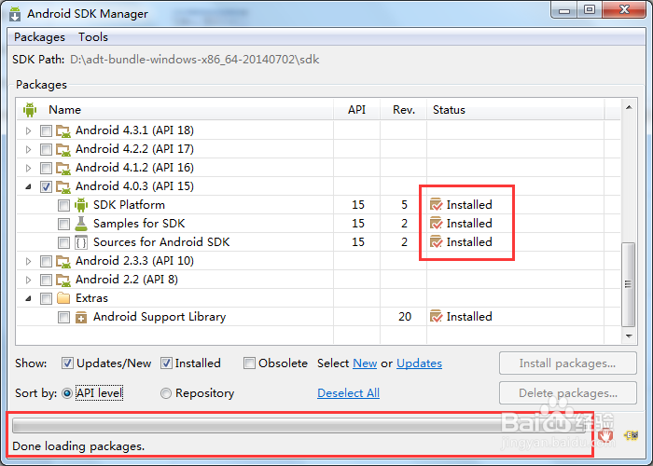Collapse the Extras node

click(x=28, y=298)
